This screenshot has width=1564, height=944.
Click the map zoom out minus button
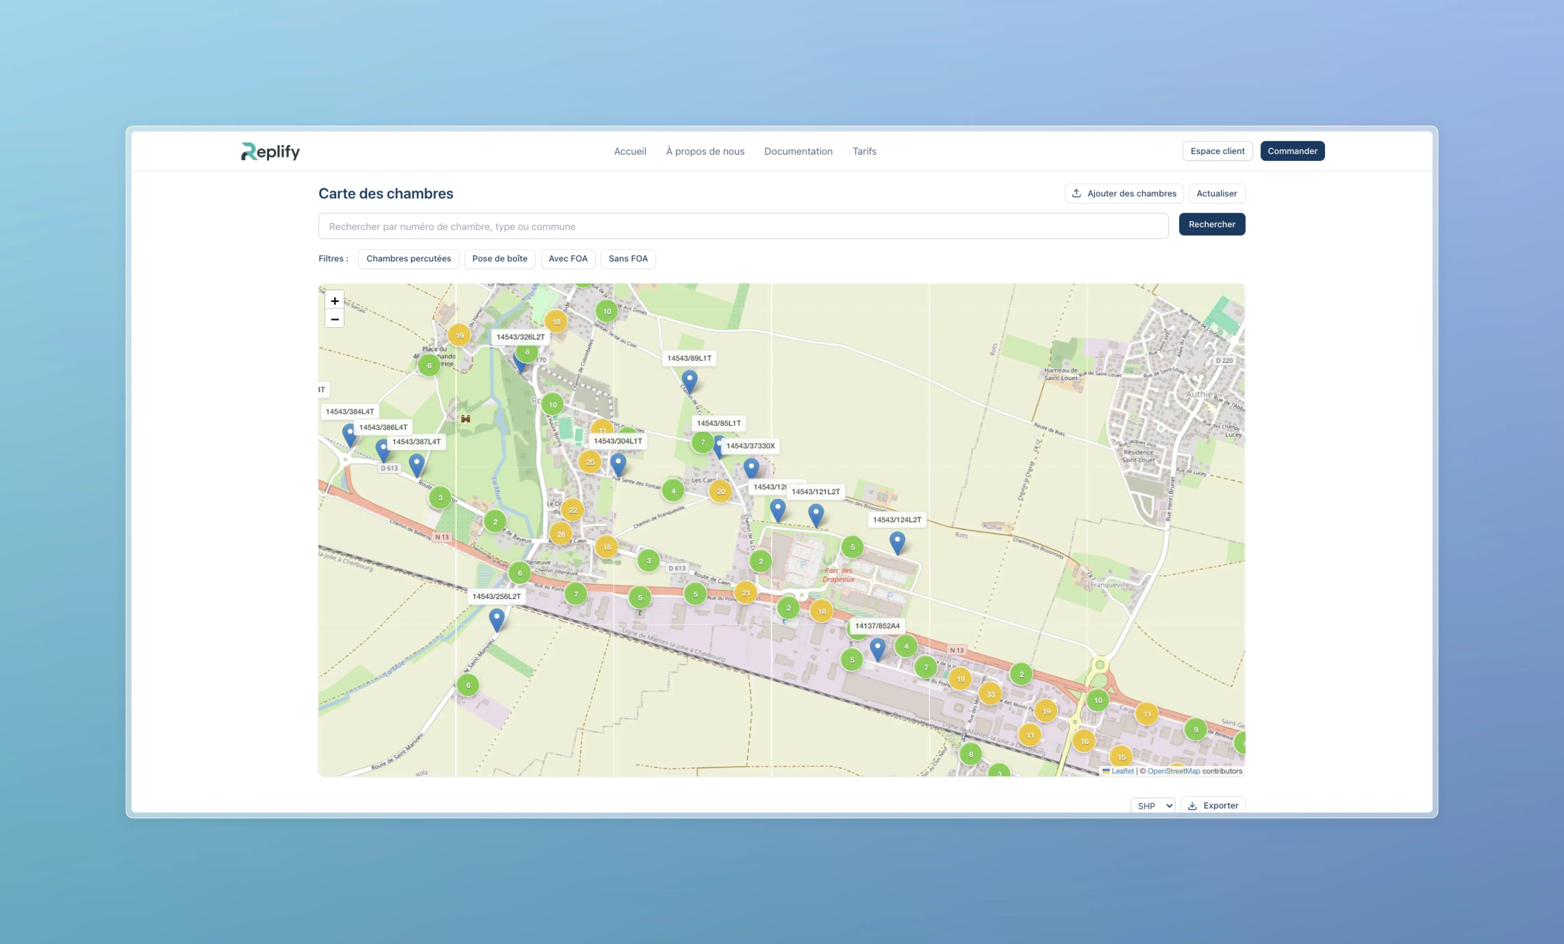tap(335, 319)
